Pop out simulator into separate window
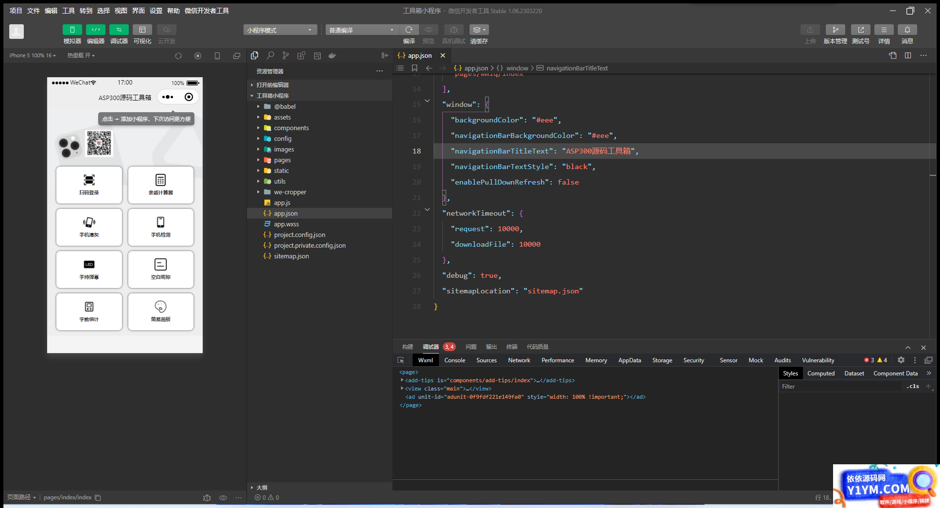 click(x=237, y=56)
